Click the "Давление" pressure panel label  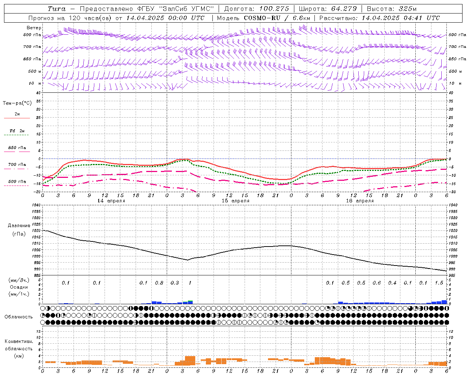[x=19, y=226]
